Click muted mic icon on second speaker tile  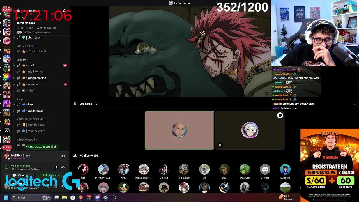(x=220, y=145)
